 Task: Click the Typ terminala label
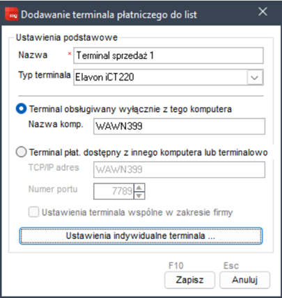click(x=45, y=75)
